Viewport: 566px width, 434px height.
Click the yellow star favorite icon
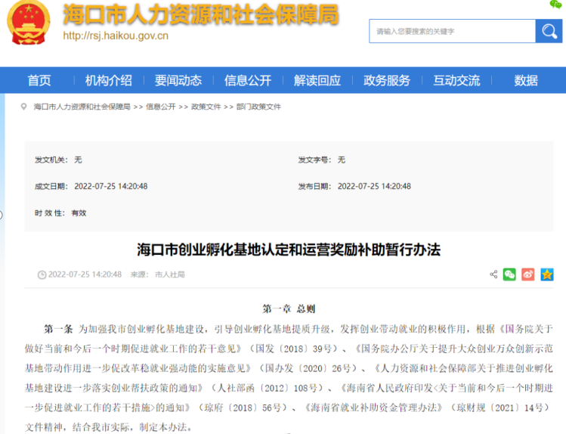tap(547, 274)
